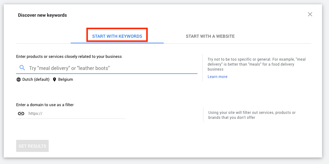Screen dimensions: 329x164
Task: Click the globe language icon
Action: tap(19, 80)
